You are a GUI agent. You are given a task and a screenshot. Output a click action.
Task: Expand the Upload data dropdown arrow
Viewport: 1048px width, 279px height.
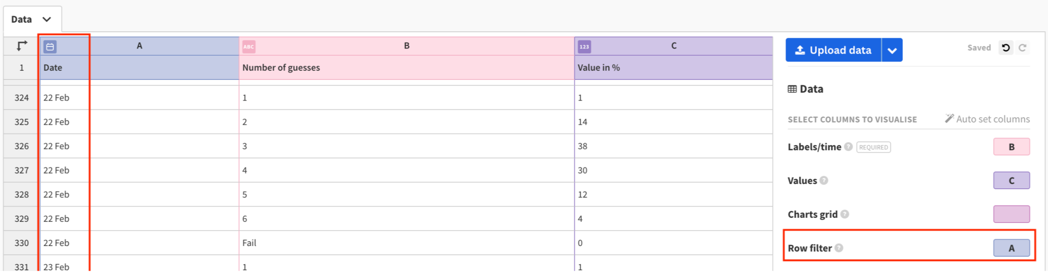[x=892, y=50]
